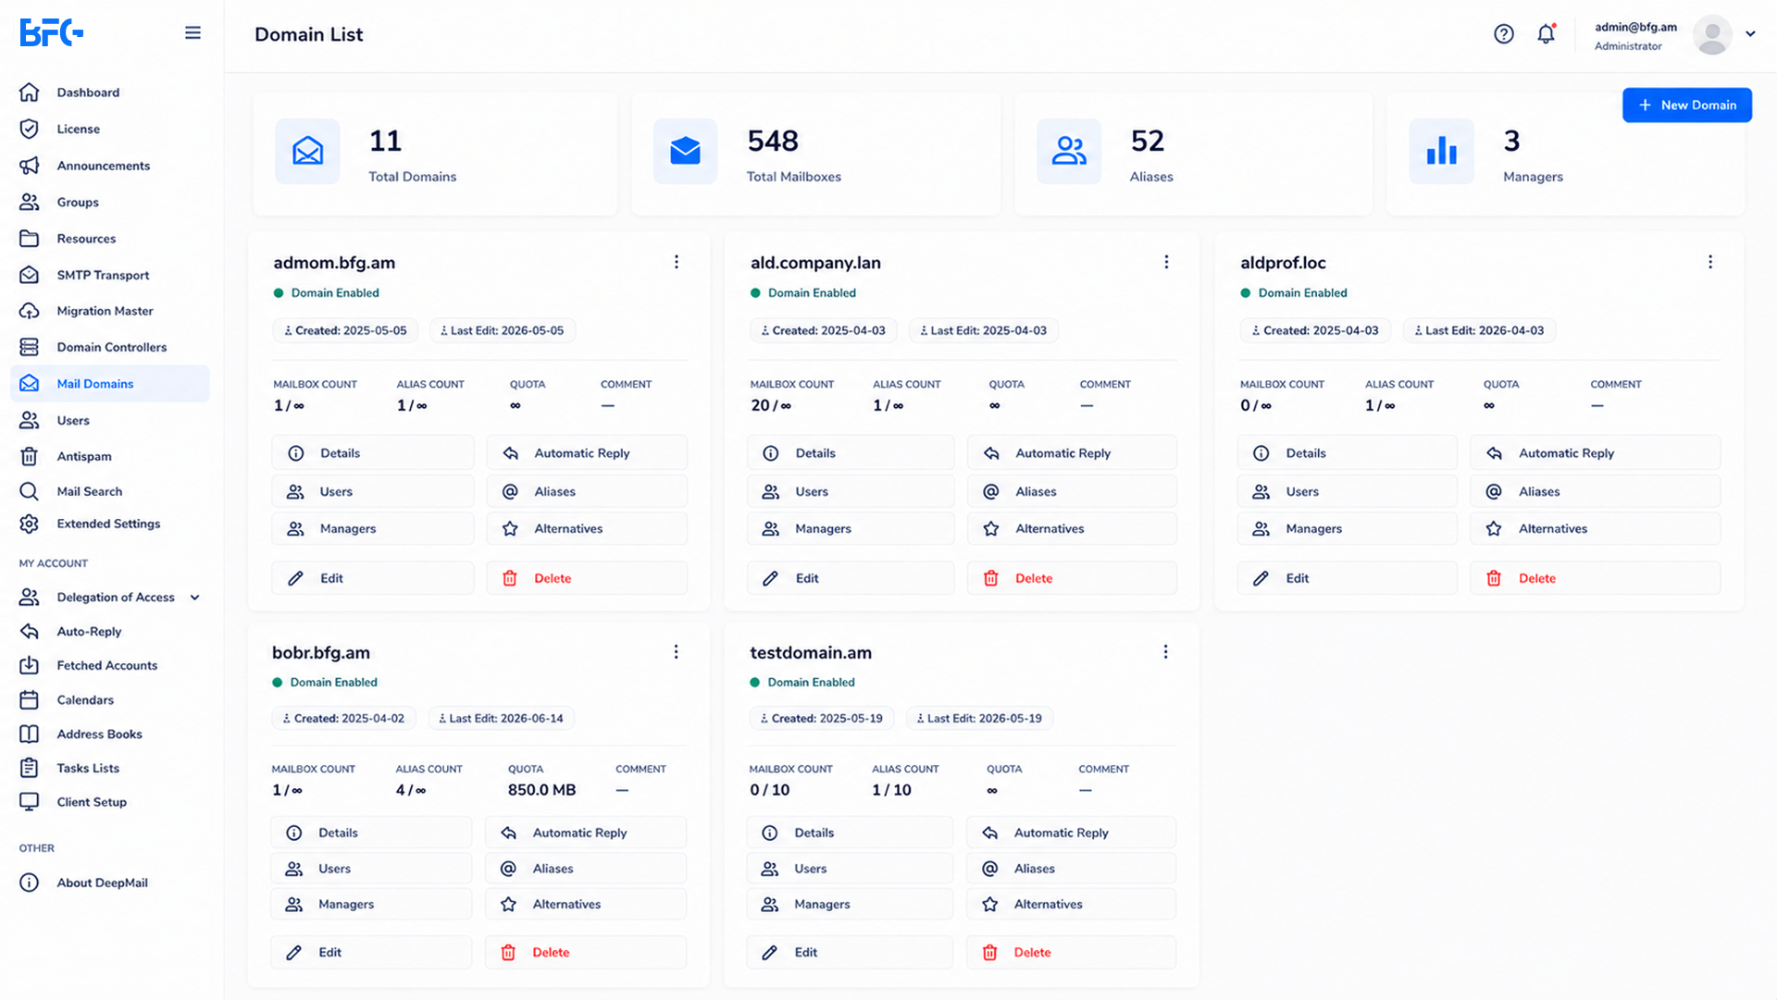Open Automatic Reply for aldprof.loc

pyautogui.click(x=1596, y=453)
